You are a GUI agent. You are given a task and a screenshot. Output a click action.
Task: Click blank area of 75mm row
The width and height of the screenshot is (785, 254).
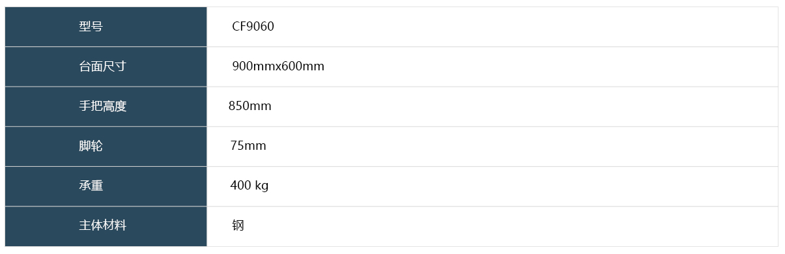click(521, 146)
